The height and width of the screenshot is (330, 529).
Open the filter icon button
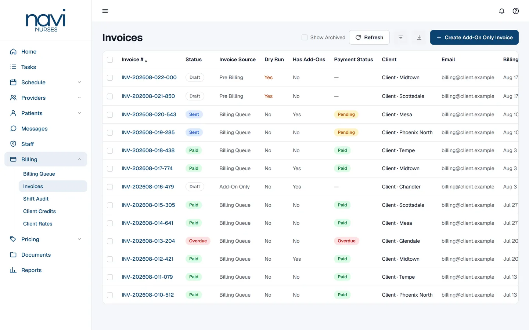tap(401, 37)
